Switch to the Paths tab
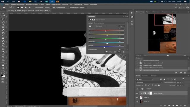Viewport: 190px width, 107px height. (154, 76)
